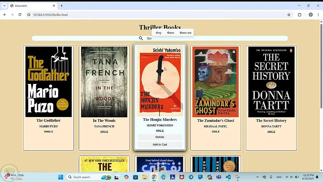Click In The Woods book cover
Image resolution: width=323 pixels, height=182 pixels.
point(104,82)
